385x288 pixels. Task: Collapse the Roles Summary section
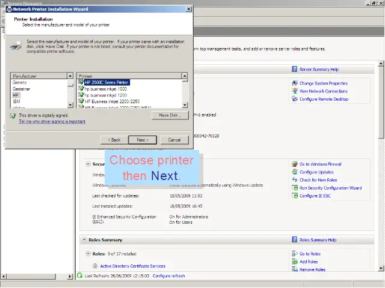pyautogui.click(x=84, y=240)
